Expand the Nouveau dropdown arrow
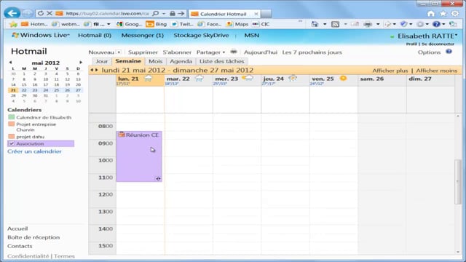The image size is (466, 262). pos(119,52)
